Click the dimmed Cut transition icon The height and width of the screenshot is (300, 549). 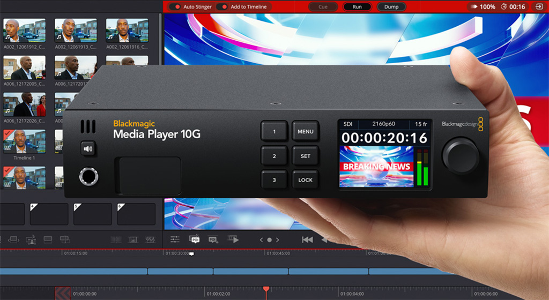(x=116, y=239)
